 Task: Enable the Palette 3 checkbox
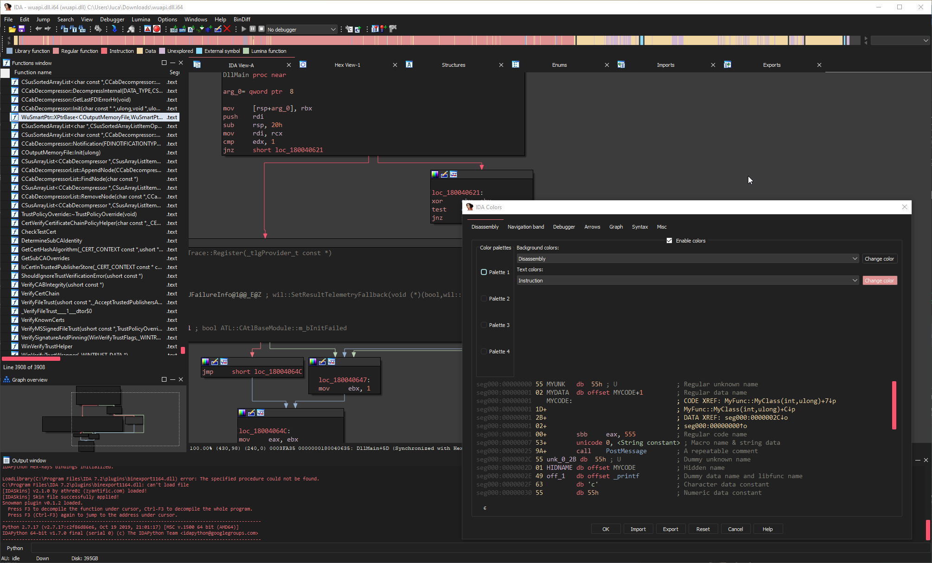484,325
